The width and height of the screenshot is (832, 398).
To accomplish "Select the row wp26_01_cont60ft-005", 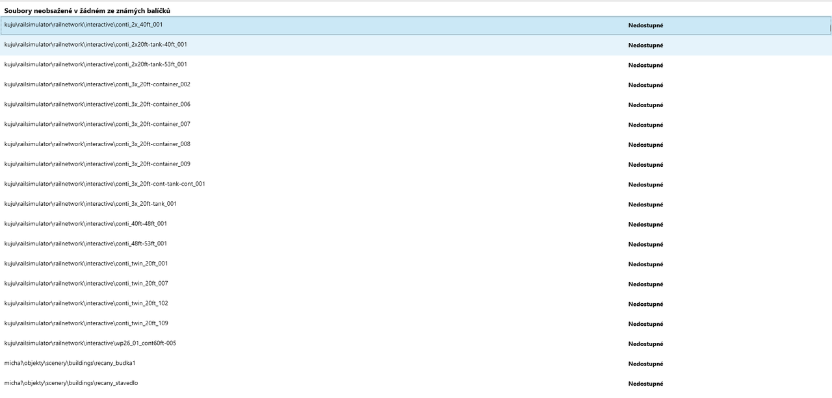I will [416, 343].
